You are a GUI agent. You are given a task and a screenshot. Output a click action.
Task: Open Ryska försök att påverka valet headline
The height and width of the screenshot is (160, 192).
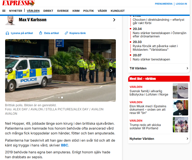point(155,48)
